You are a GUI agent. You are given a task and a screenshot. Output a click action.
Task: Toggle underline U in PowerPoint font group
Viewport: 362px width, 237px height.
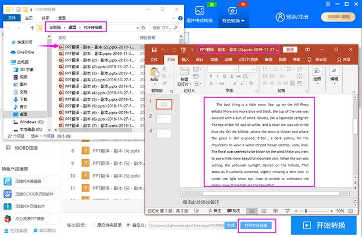225,76
